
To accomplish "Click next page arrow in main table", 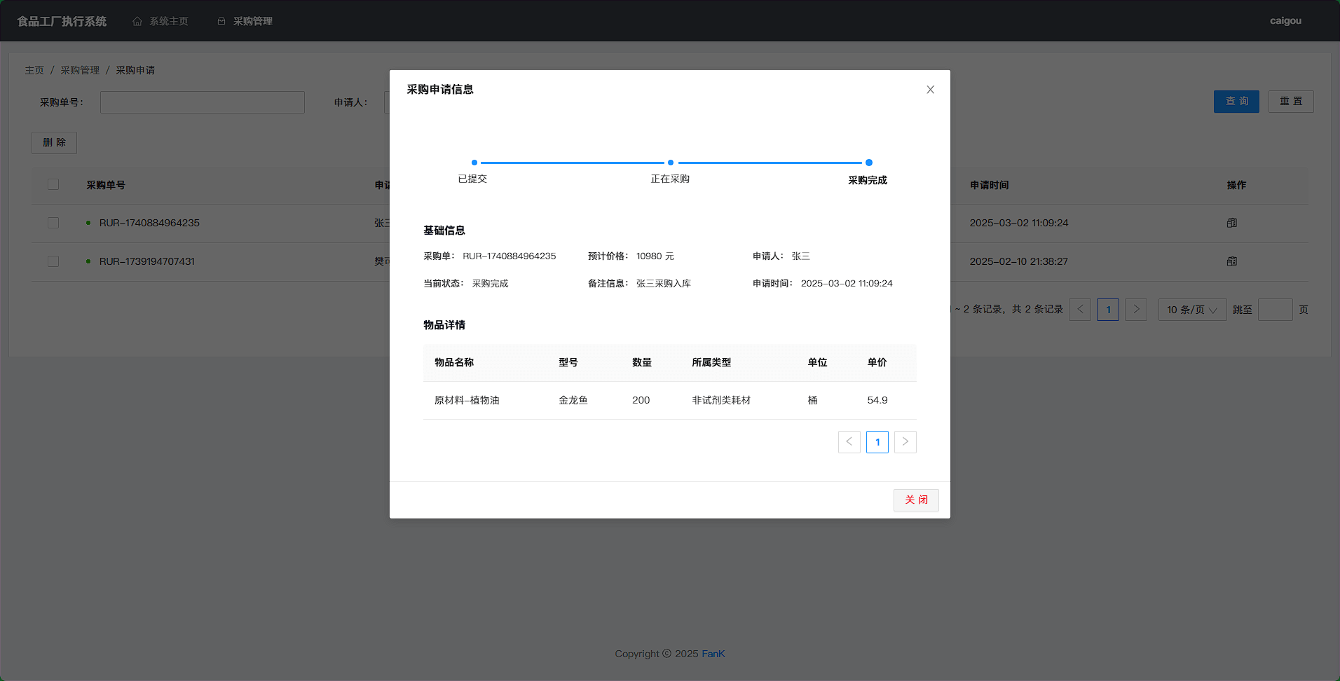I will (x=1135, y=310).
